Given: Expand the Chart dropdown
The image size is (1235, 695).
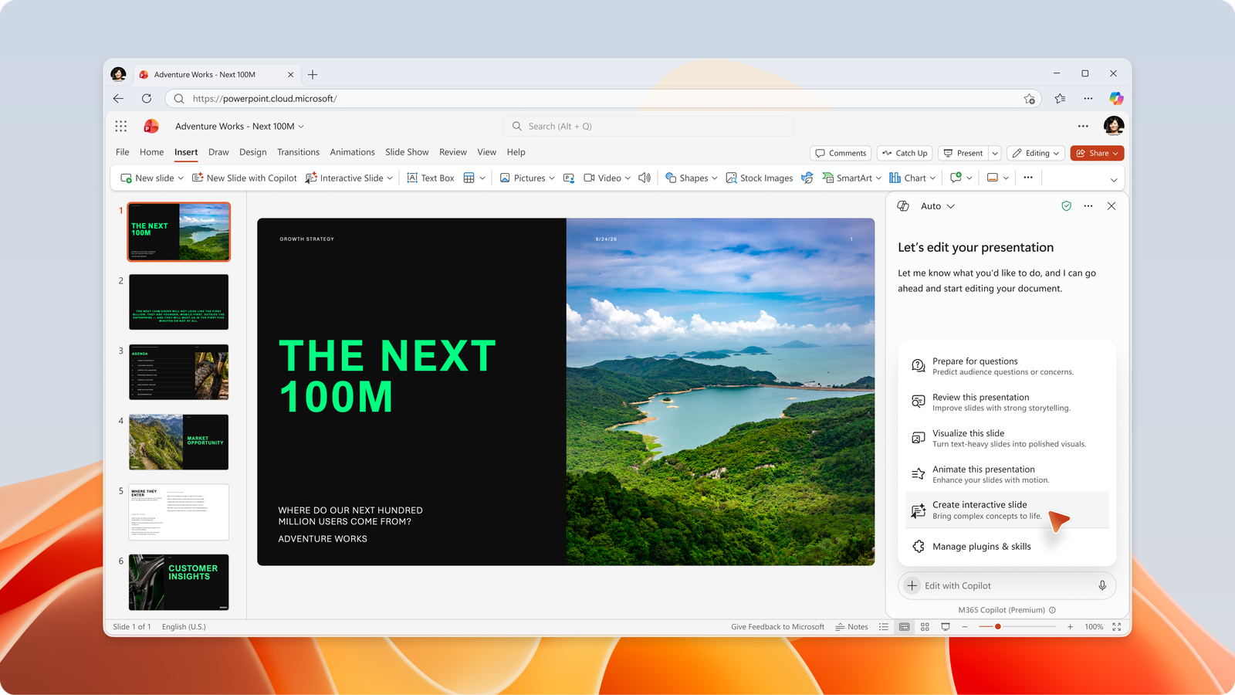Looking at the screenshot, I should [932, 178].
